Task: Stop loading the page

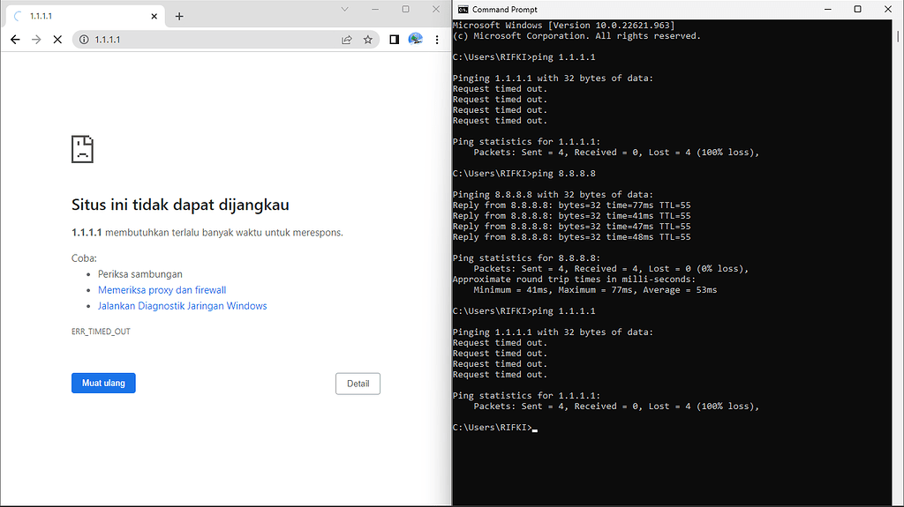Action: point(57,40)
